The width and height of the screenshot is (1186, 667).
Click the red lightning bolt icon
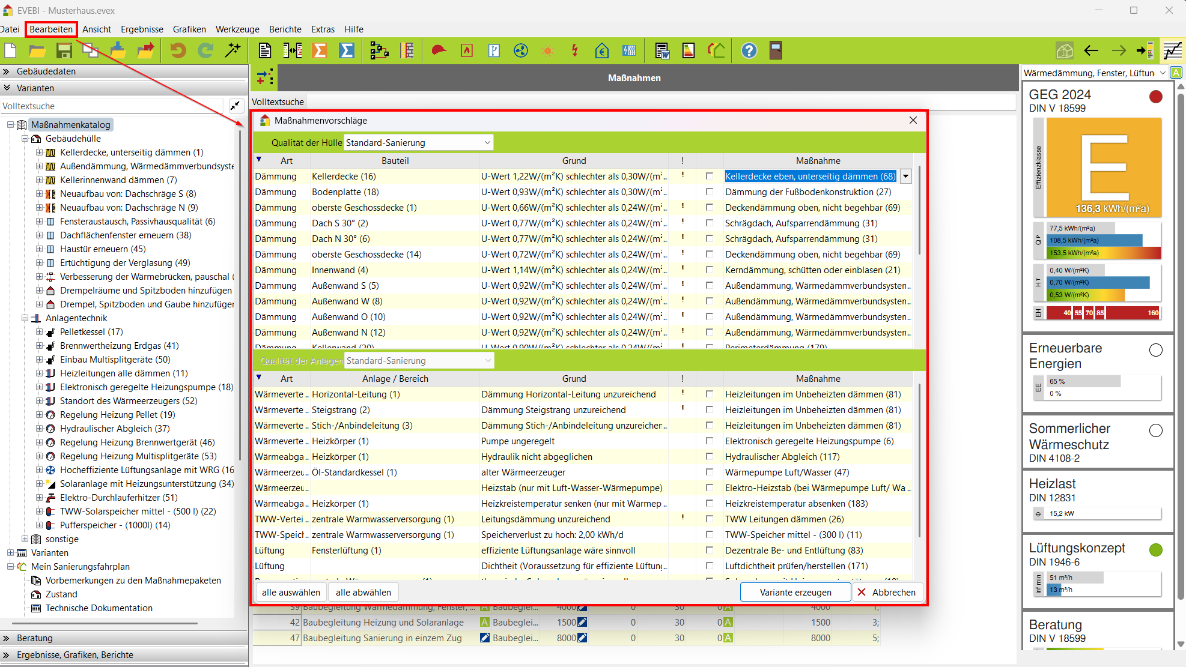[x=575, y=51]
